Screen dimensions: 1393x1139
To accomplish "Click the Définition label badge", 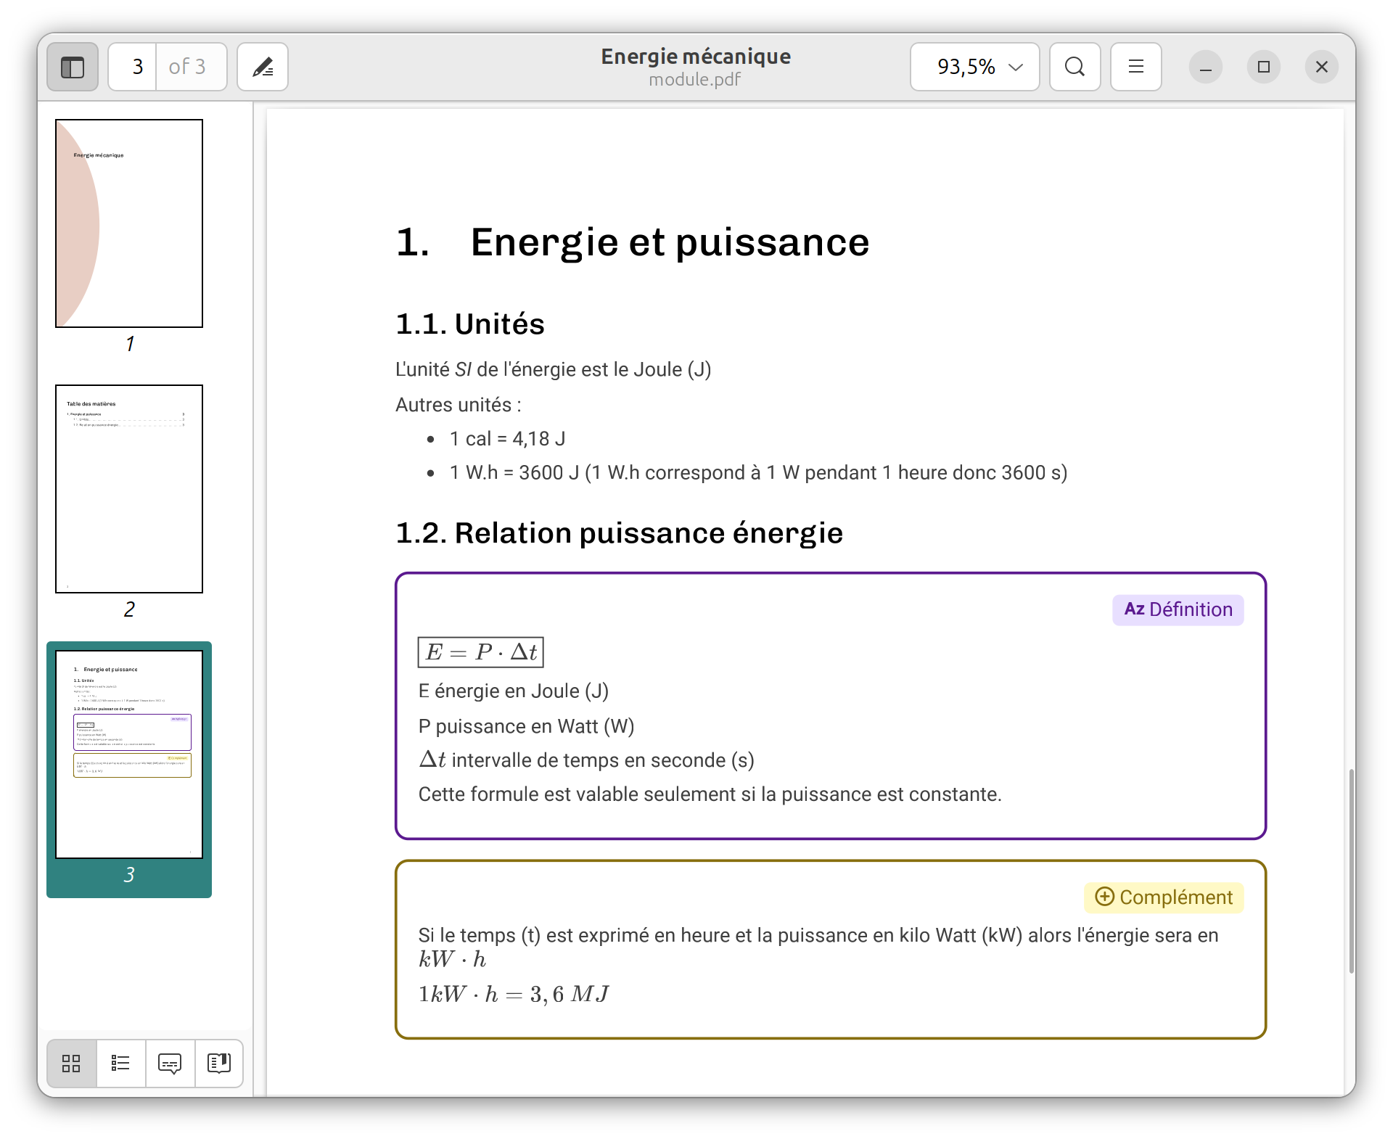I will tap(1178, 609).
